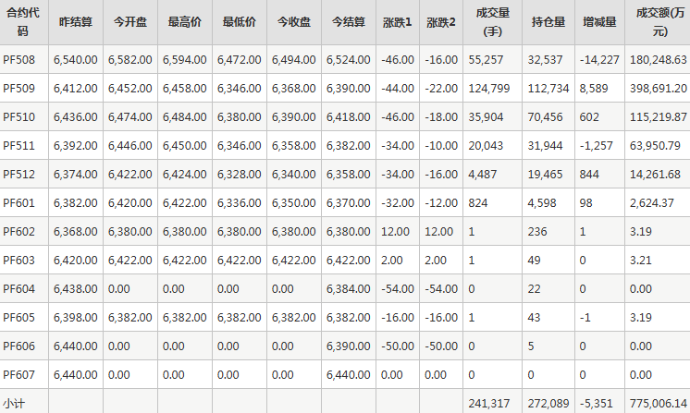Select PF508 turnover value 180,248.63
This screenshot has width=690, height=413.
click(x=659, y=60)
